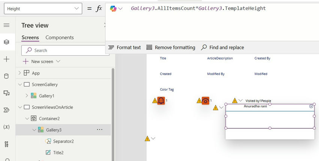Viewport: 319px width, 161px height.
Task: Open chevron next to Anuradha rani gallery warning
Action: [x=221, y=107]
